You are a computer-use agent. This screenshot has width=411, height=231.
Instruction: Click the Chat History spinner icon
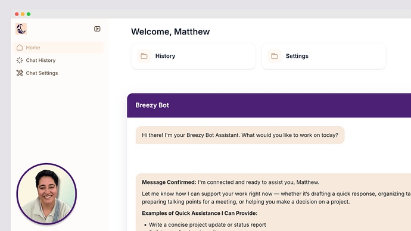pyautogui.click(x=20, y=60)
